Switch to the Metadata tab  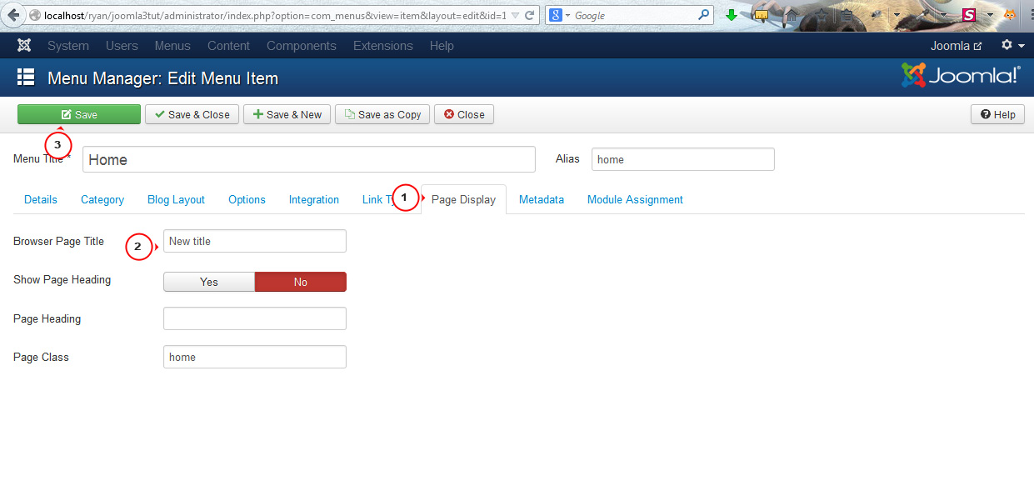click(x=542, y=200)
